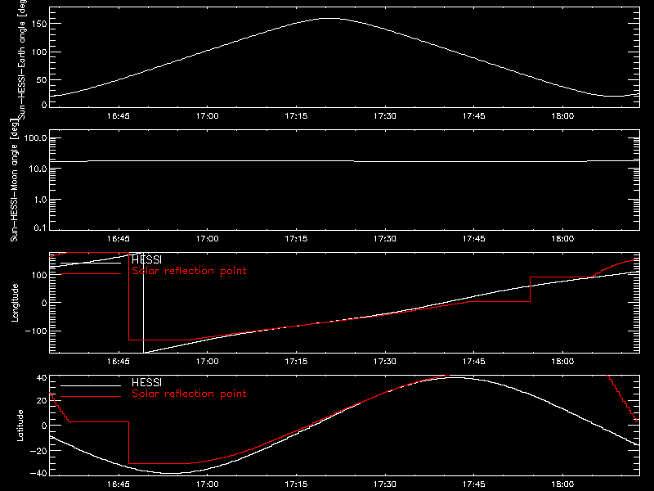Click the 16:45 time label under Moon angle plot
The height and width of the screenshot is (491, 654).
tap(118, 239)
